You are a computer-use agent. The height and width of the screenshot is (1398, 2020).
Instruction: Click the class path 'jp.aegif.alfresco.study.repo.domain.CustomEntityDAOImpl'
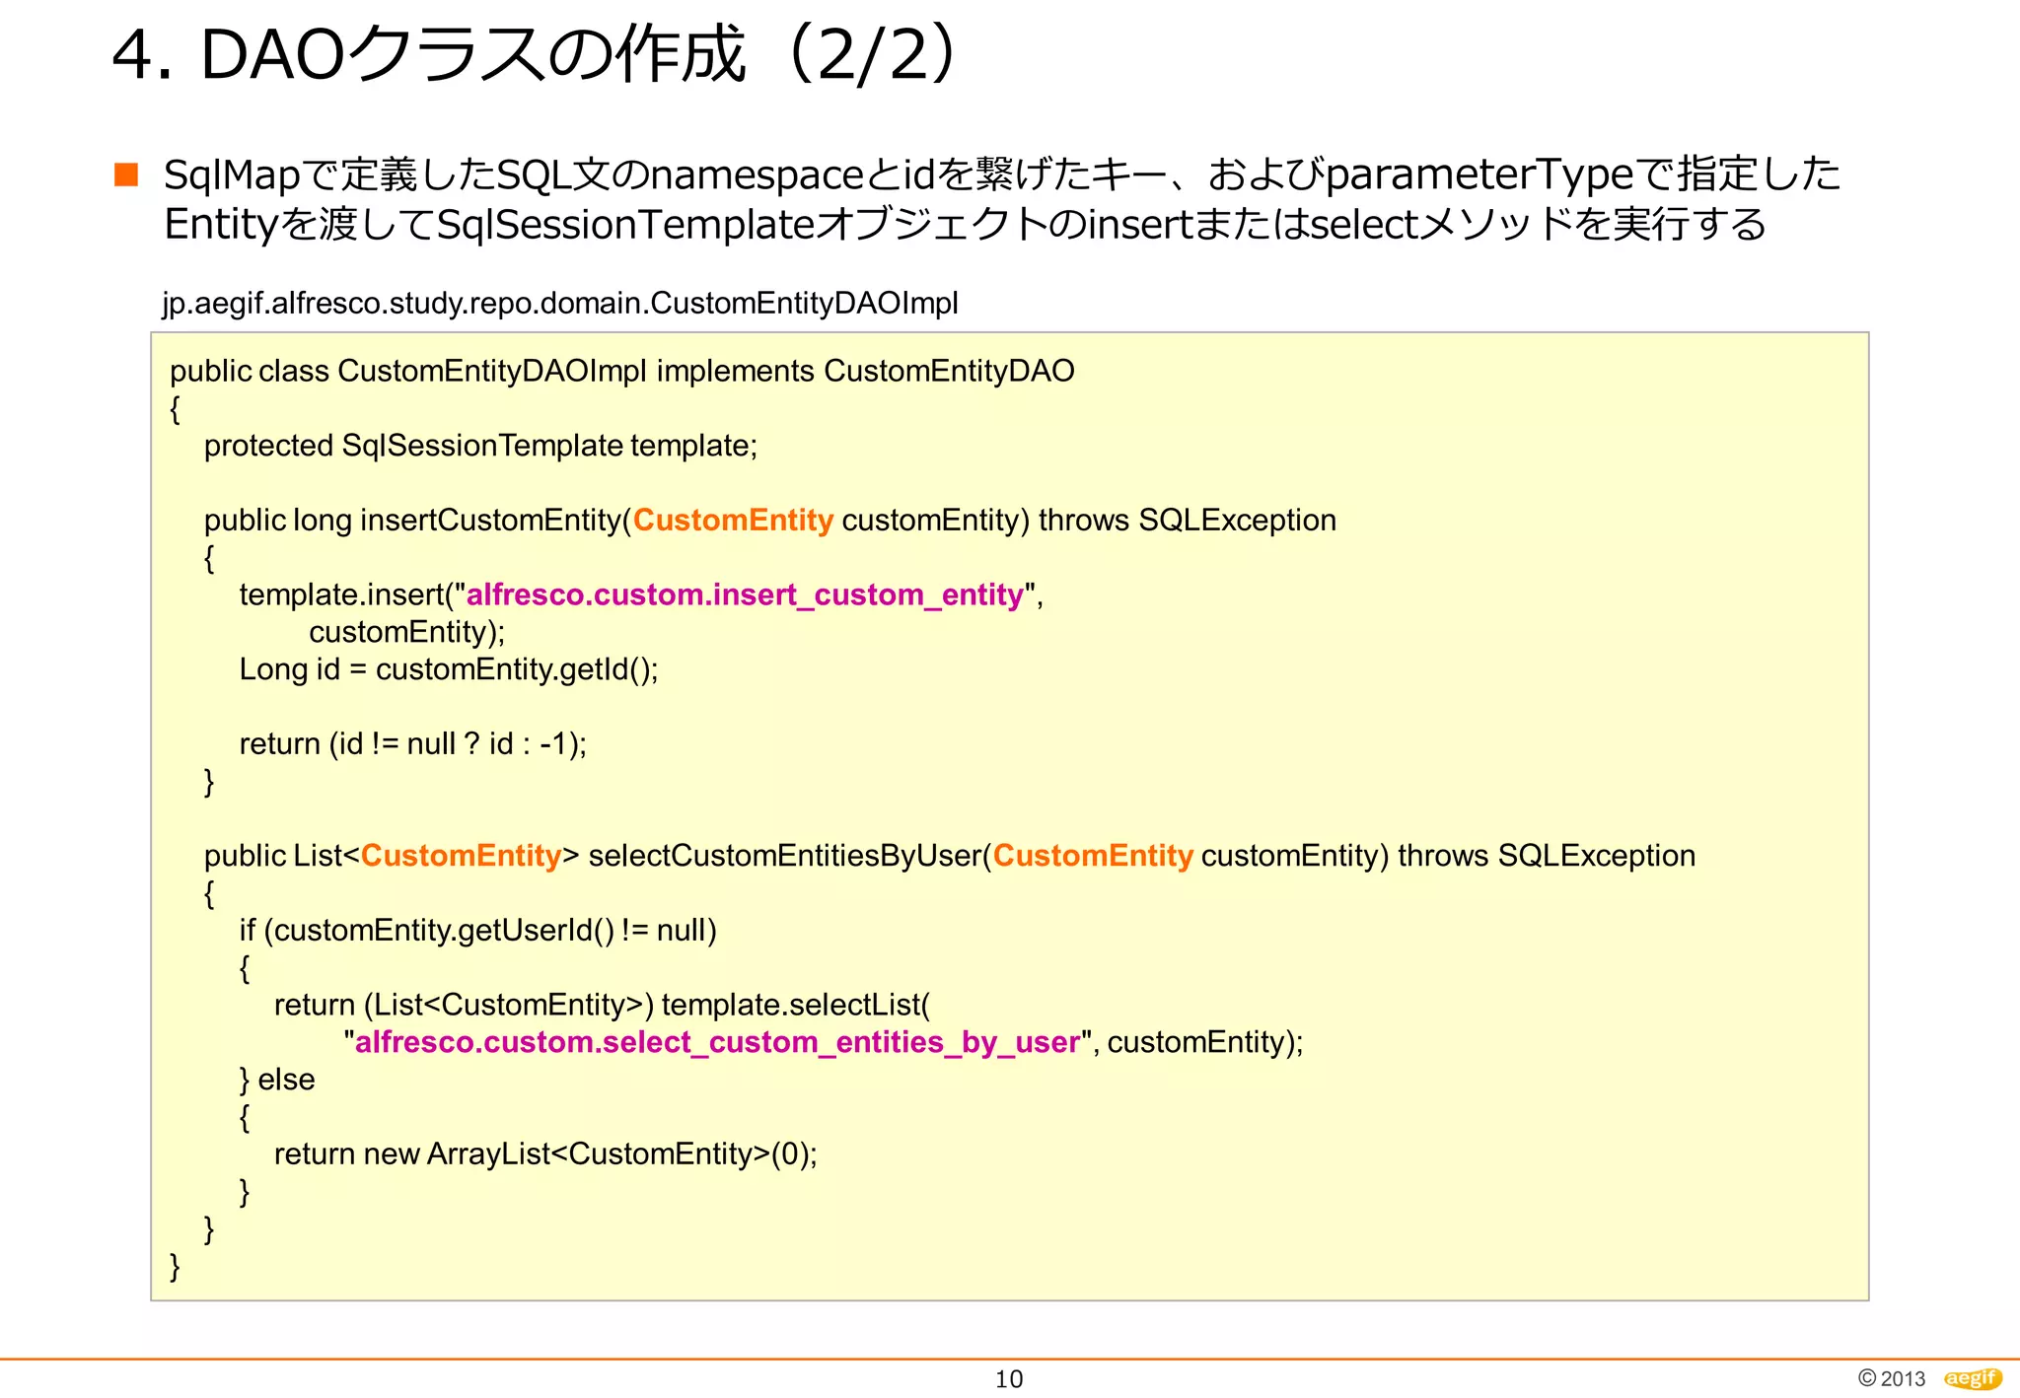click(x=560, y=303)
